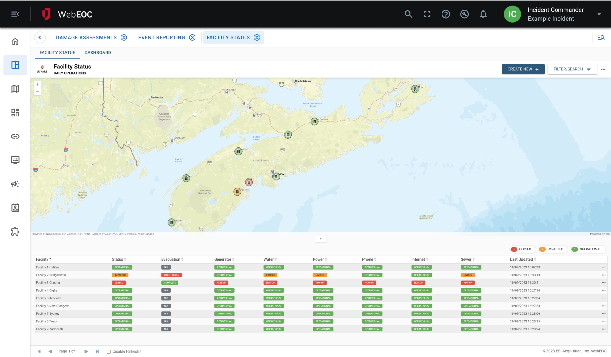Open the EVENT REPORTING board tab
The width and height of the screenshot is (611, 357).
[x=161, y=37]
